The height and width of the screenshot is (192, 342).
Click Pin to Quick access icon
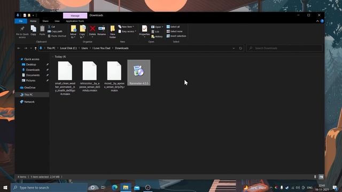tap(22, 32)
